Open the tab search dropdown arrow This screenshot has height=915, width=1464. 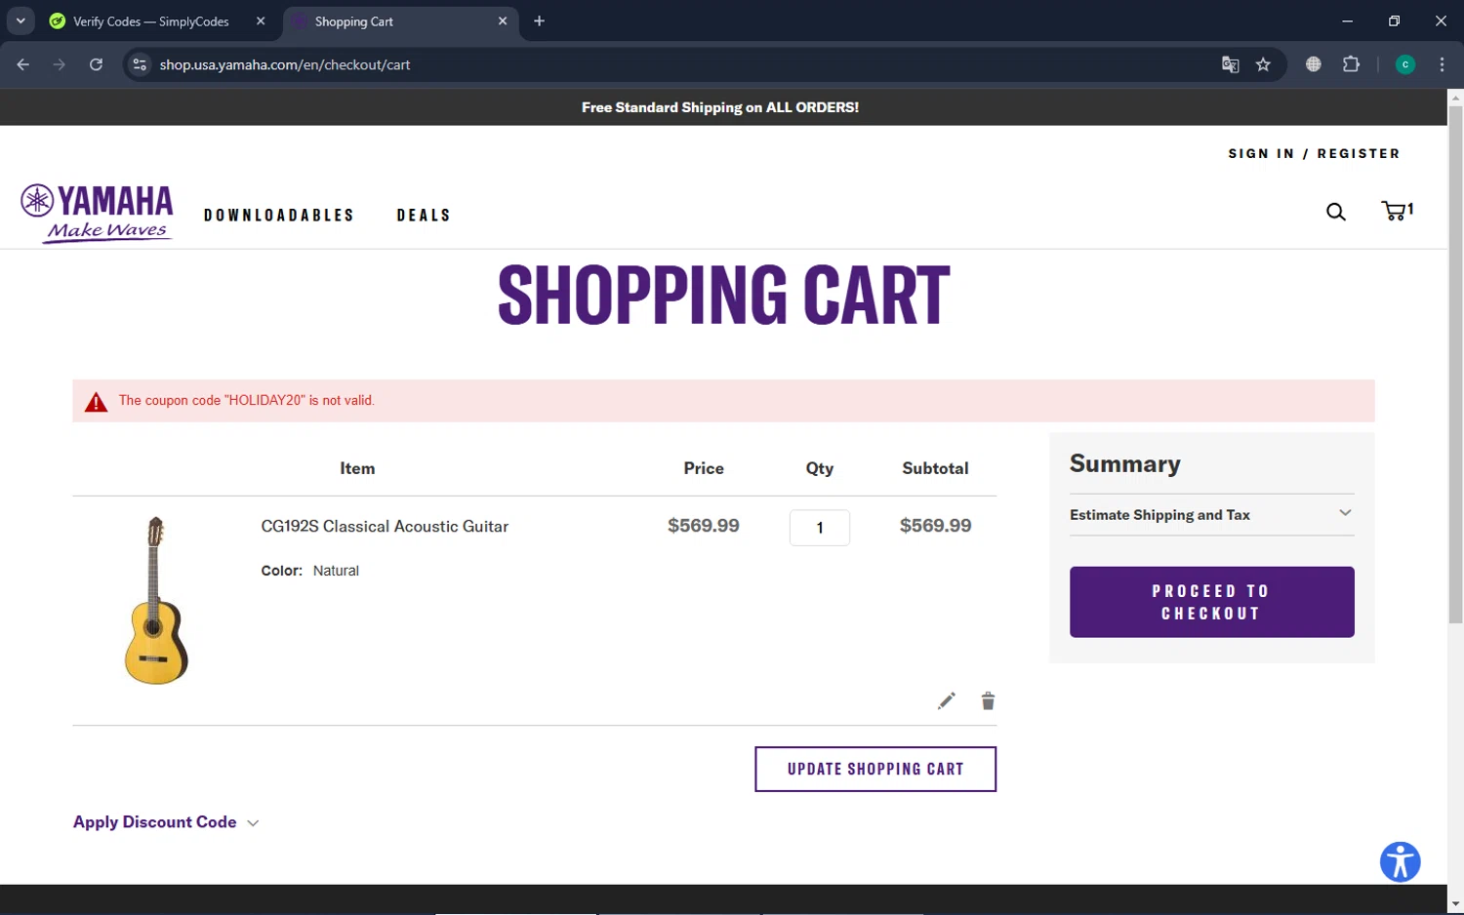pyautogui.click(x=20, y=20)
